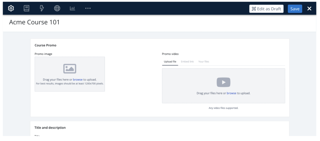Image resolution: width=320 pixels, height=141 pixels.
Task: Click the Edit as Draft button
Action: pyautogui.click(x=266, y=9)
